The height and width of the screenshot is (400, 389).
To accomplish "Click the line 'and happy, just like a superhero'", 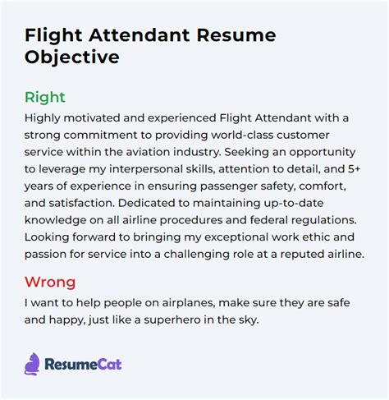I will pyautogui.click(x=142, y=320).
